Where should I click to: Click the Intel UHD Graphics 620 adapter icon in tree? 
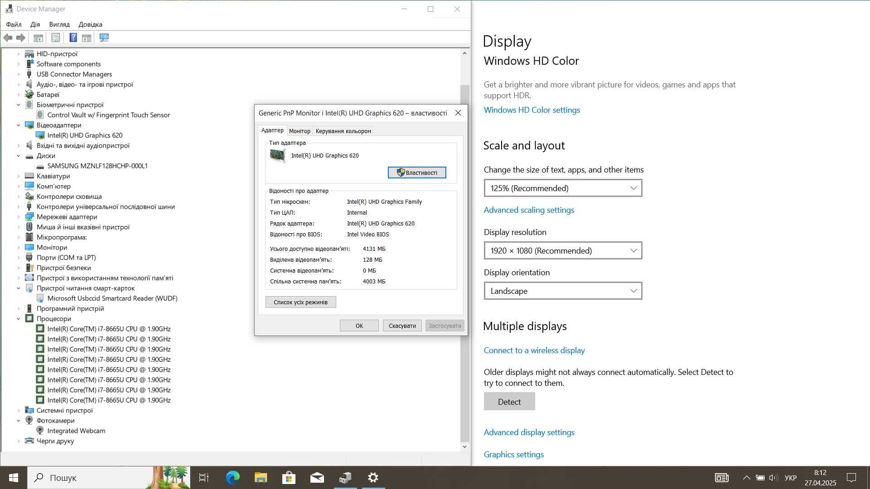[40, 135]
